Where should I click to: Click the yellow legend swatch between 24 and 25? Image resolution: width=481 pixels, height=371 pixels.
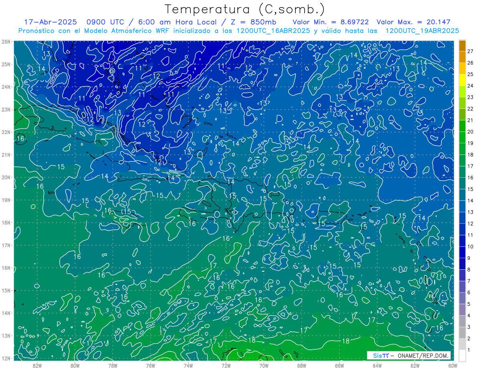pos(463,80)
